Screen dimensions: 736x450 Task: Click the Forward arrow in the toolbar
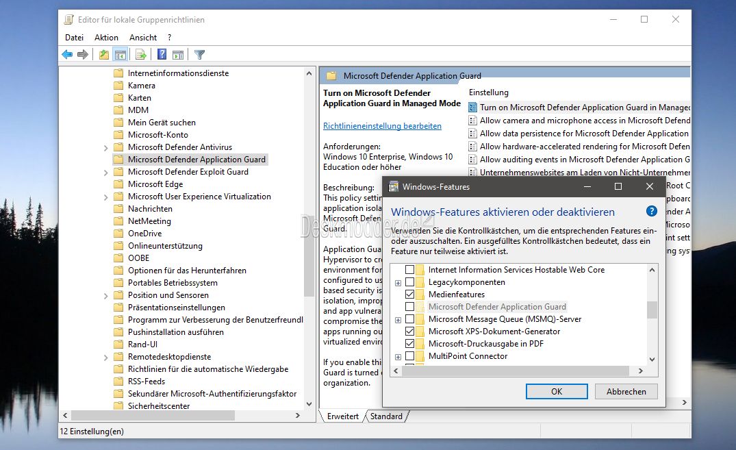pos(83,55)
